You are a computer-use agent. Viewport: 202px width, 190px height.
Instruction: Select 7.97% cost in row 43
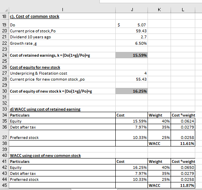(132, 173)
